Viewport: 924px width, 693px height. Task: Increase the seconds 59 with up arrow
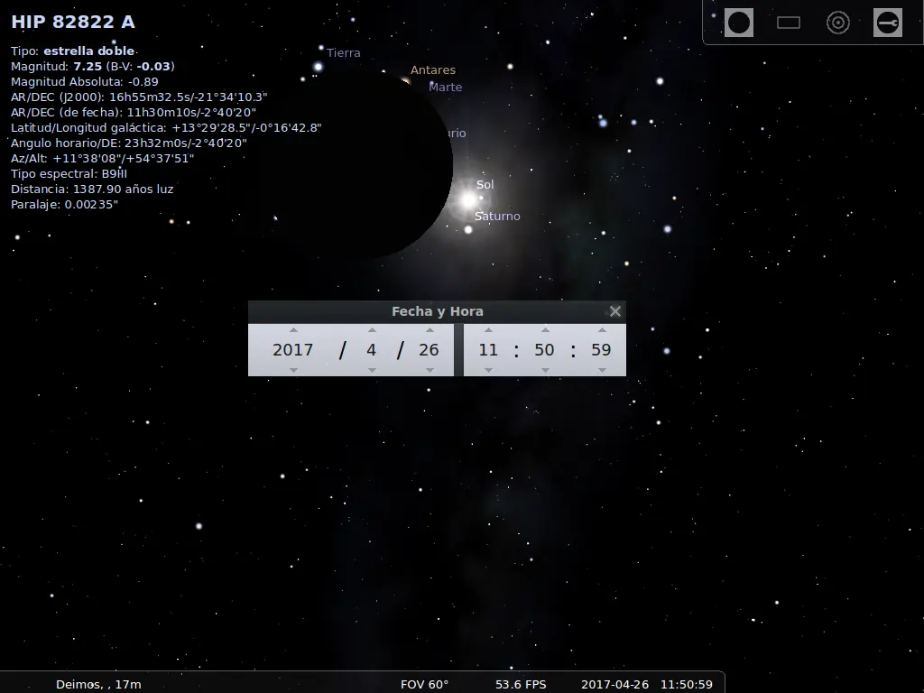click(602, 330)
